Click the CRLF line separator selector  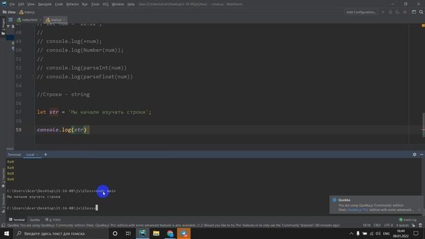[x=377, y=225]
